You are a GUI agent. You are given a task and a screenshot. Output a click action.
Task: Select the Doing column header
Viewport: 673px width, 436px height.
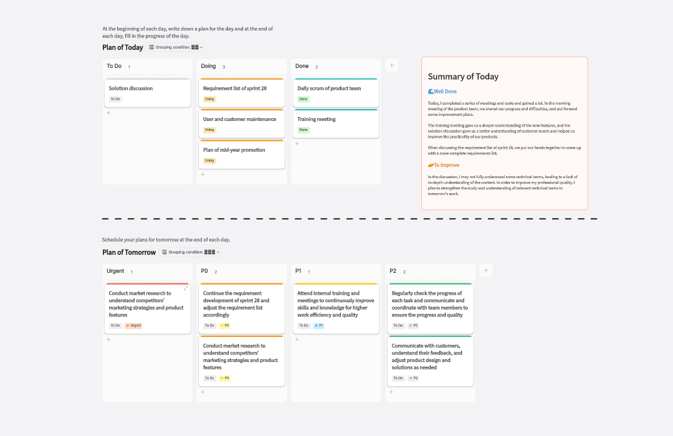(208, 66)
